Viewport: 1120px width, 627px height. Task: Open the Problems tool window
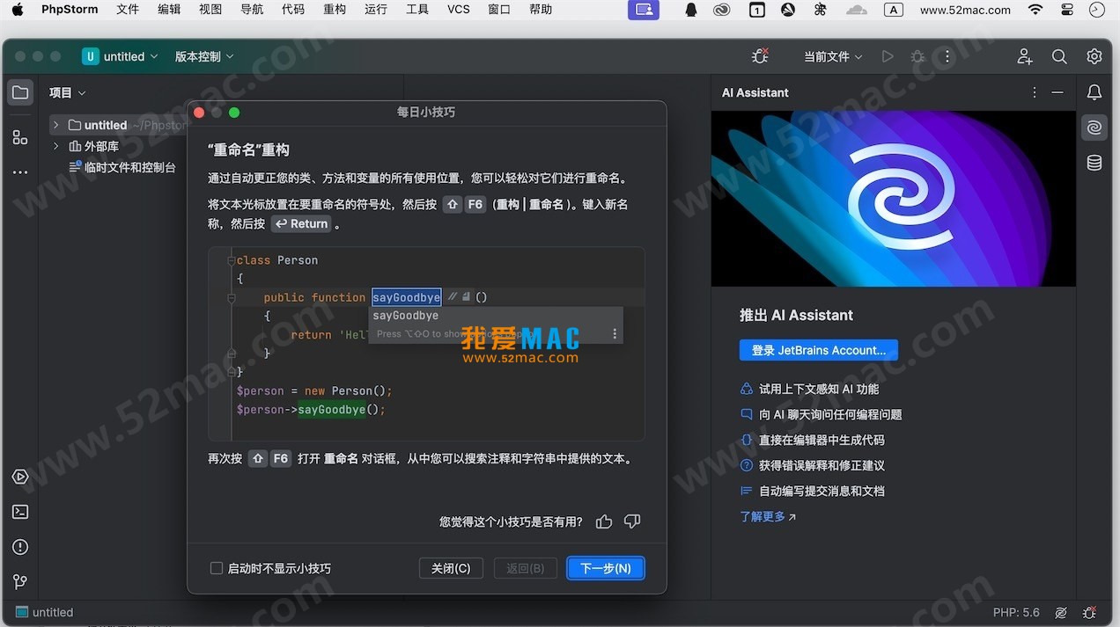point(20,547)
